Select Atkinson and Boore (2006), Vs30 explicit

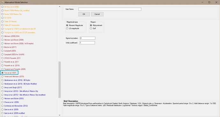[17, 44]
